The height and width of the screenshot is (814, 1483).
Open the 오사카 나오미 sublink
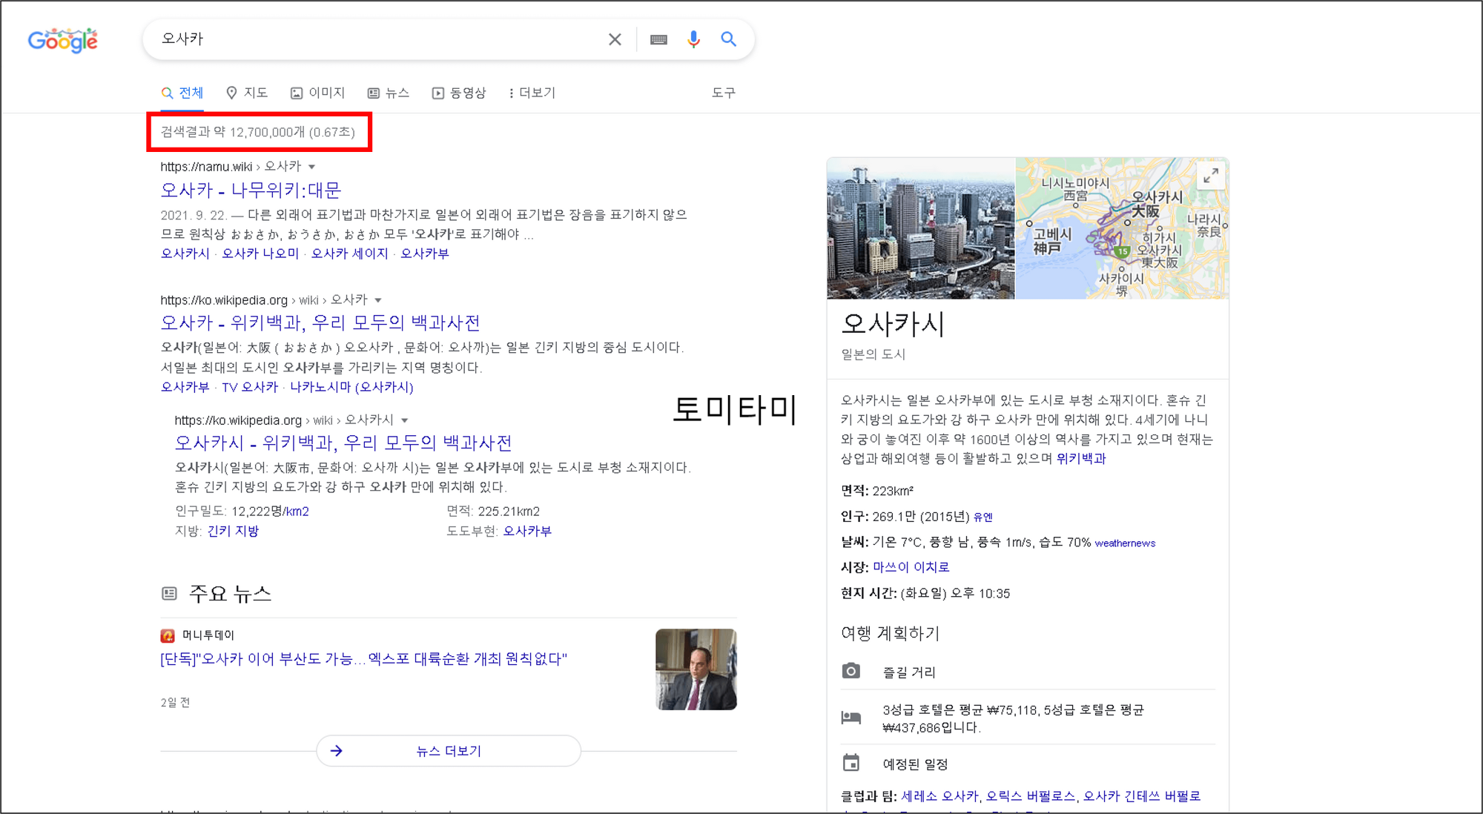click(260, 254)
